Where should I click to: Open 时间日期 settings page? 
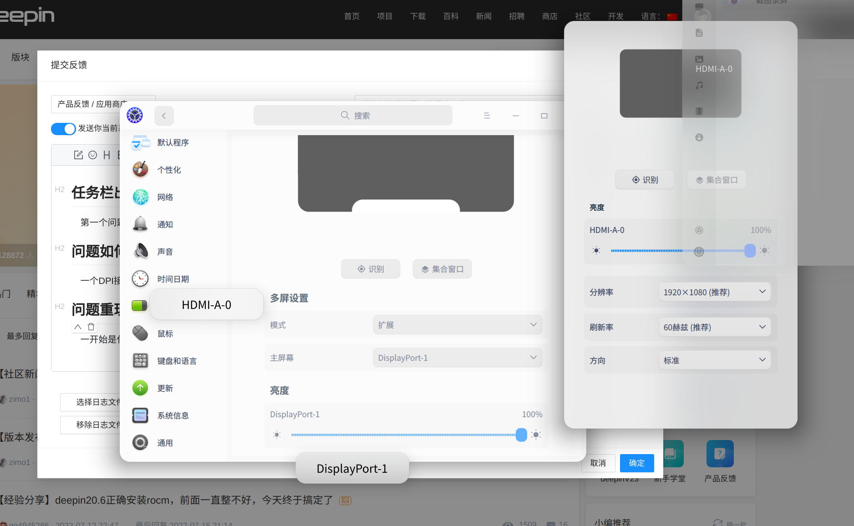[x=173, y=278]
